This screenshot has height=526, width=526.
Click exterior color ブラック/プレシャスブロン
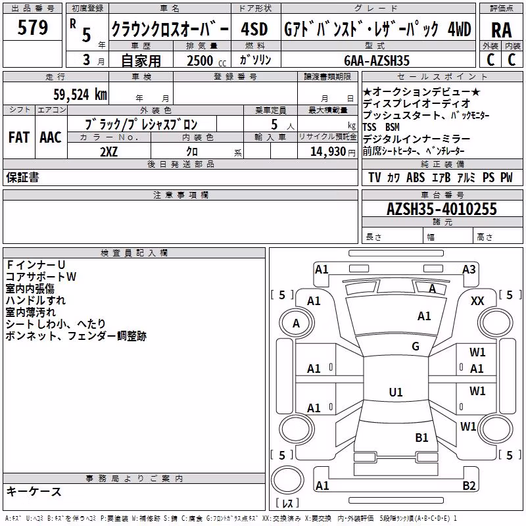pyautogui.click(x=141, y=124)
